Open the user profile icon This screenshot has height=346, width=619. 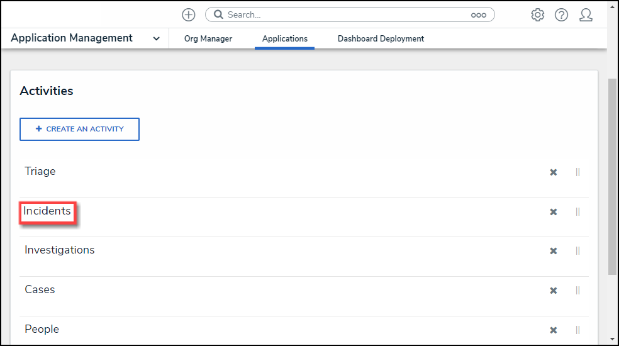coord(586,15)
